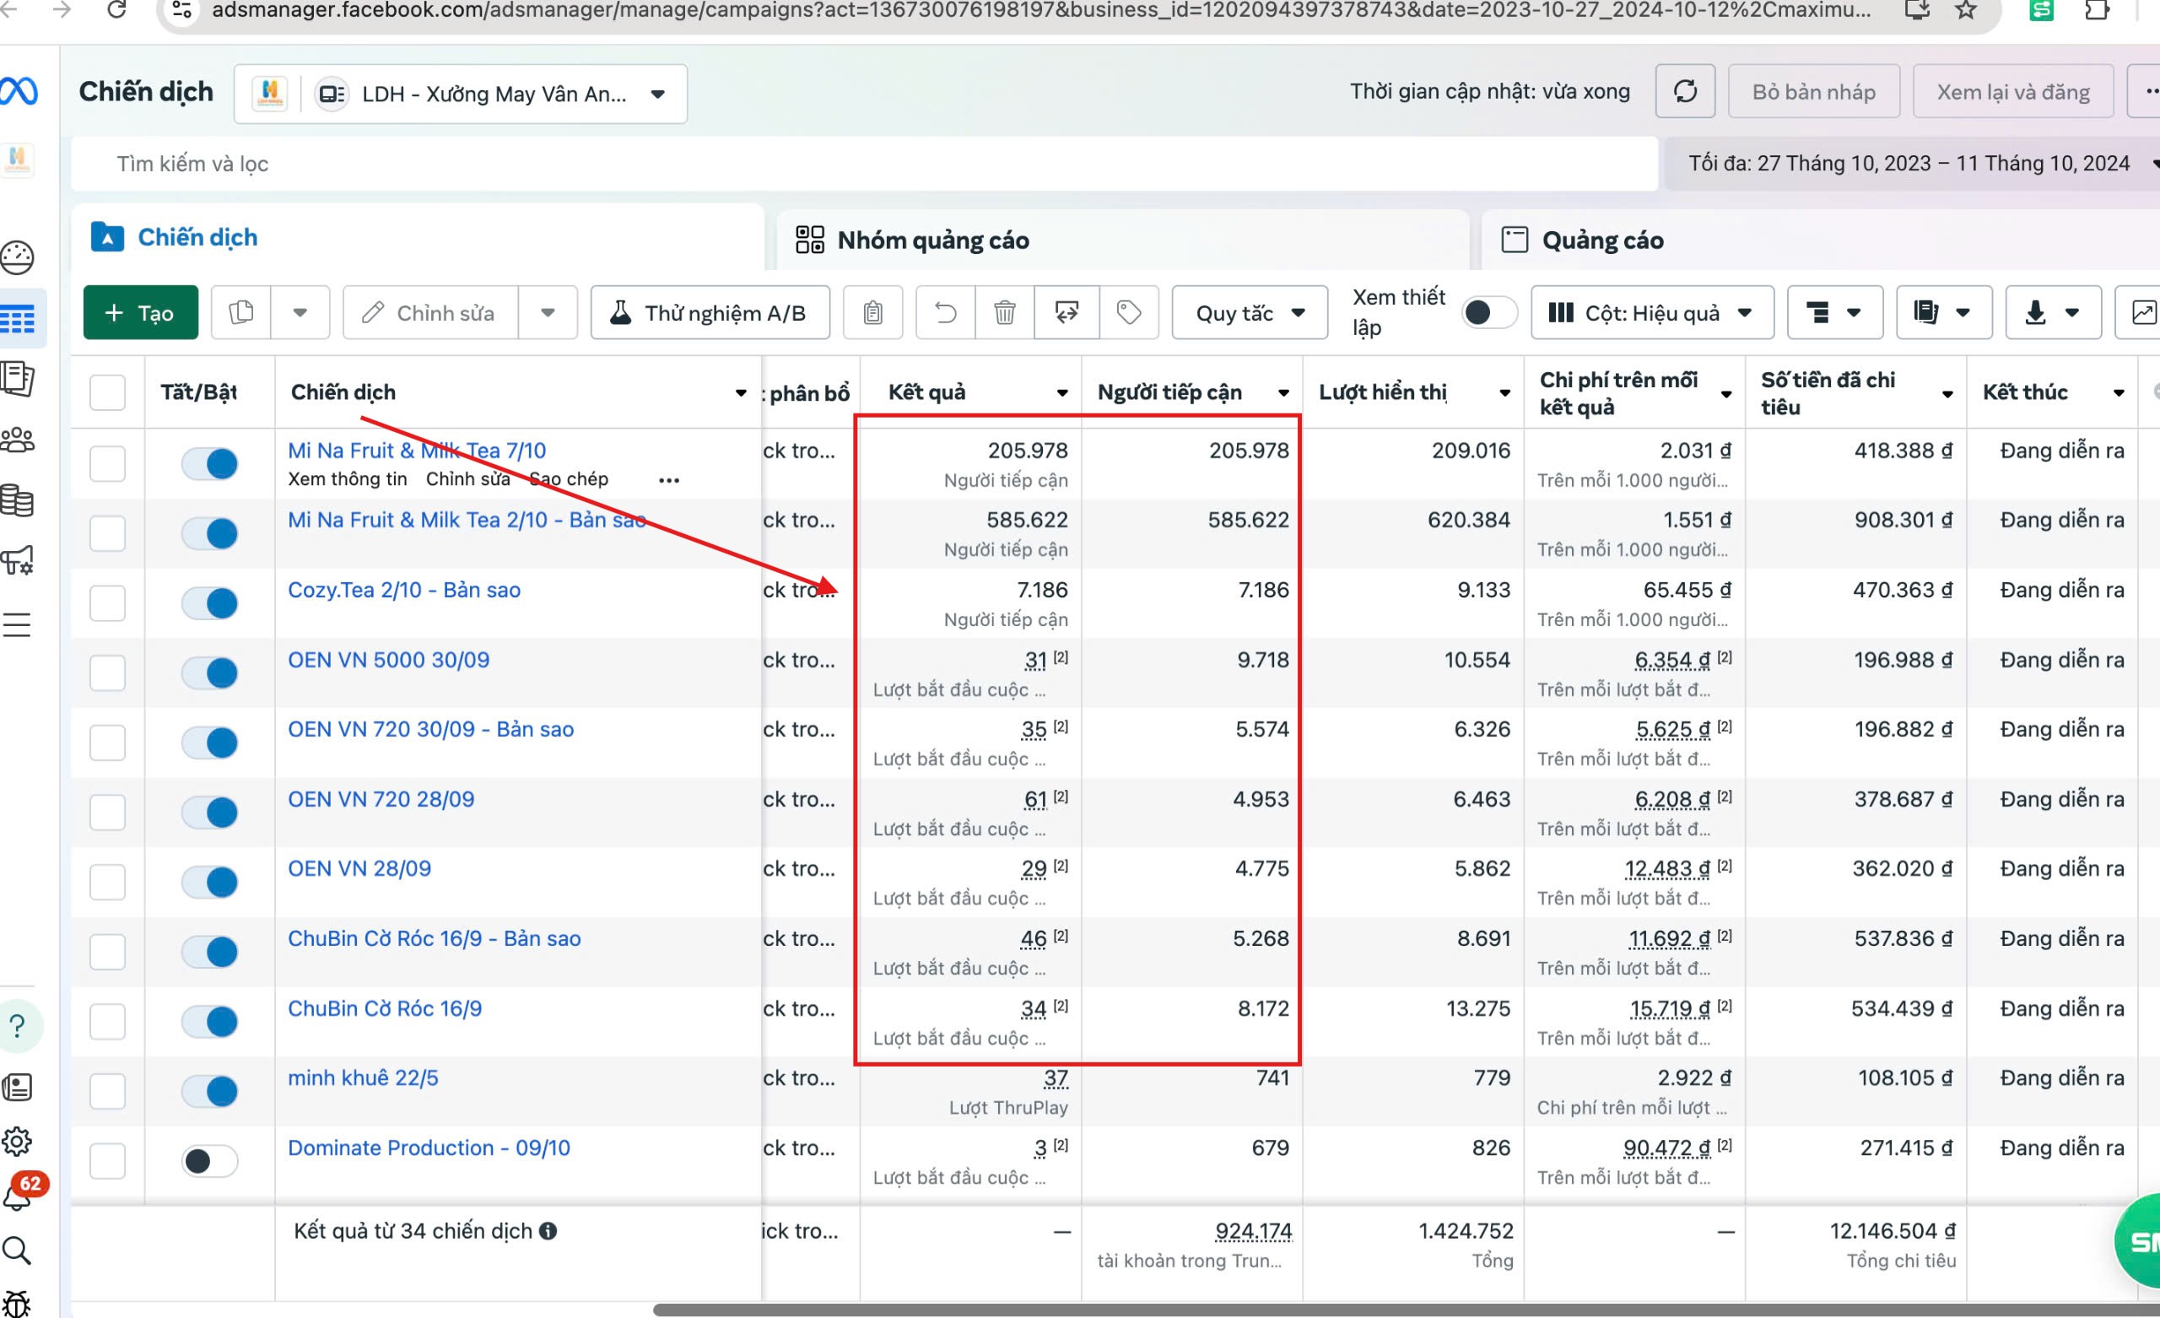
Task: Click the tag label icon
Action: (1129, 312)
